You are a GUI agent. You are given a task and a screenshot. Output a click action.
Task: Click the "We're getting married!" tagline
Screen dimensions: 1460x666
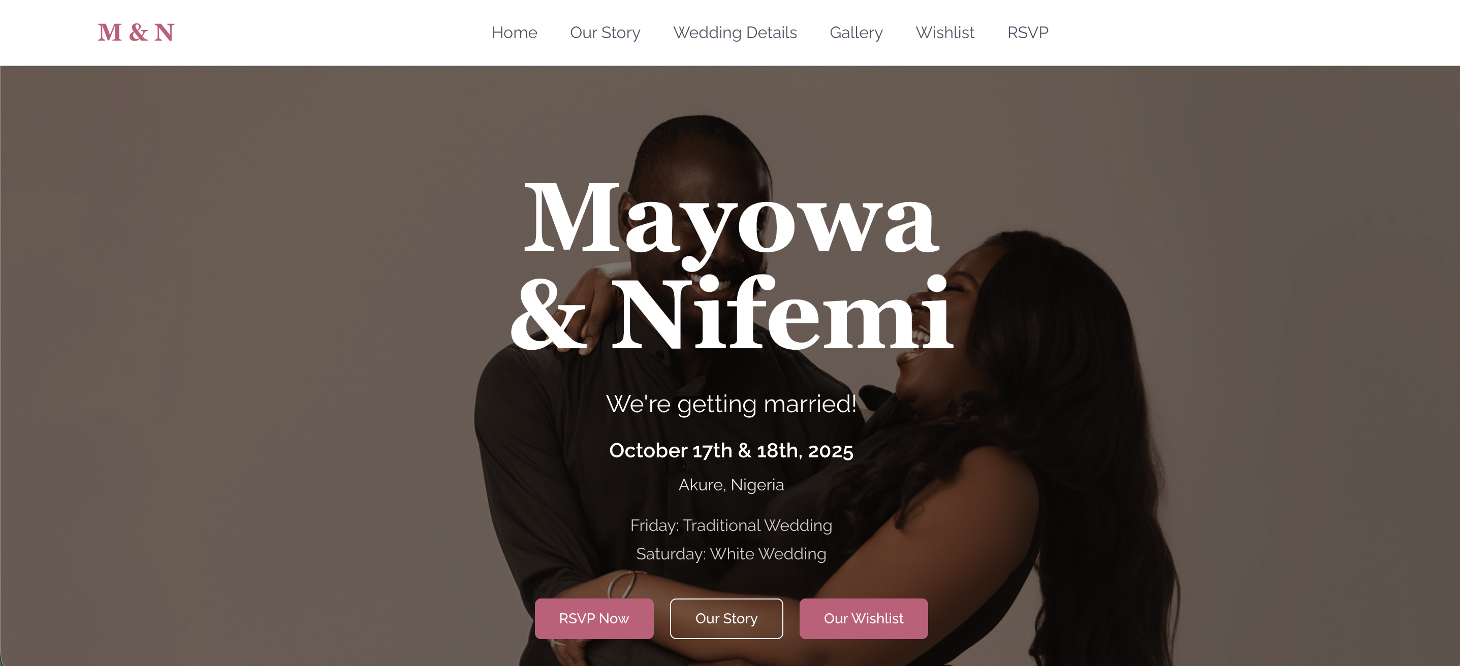[731, 404]
